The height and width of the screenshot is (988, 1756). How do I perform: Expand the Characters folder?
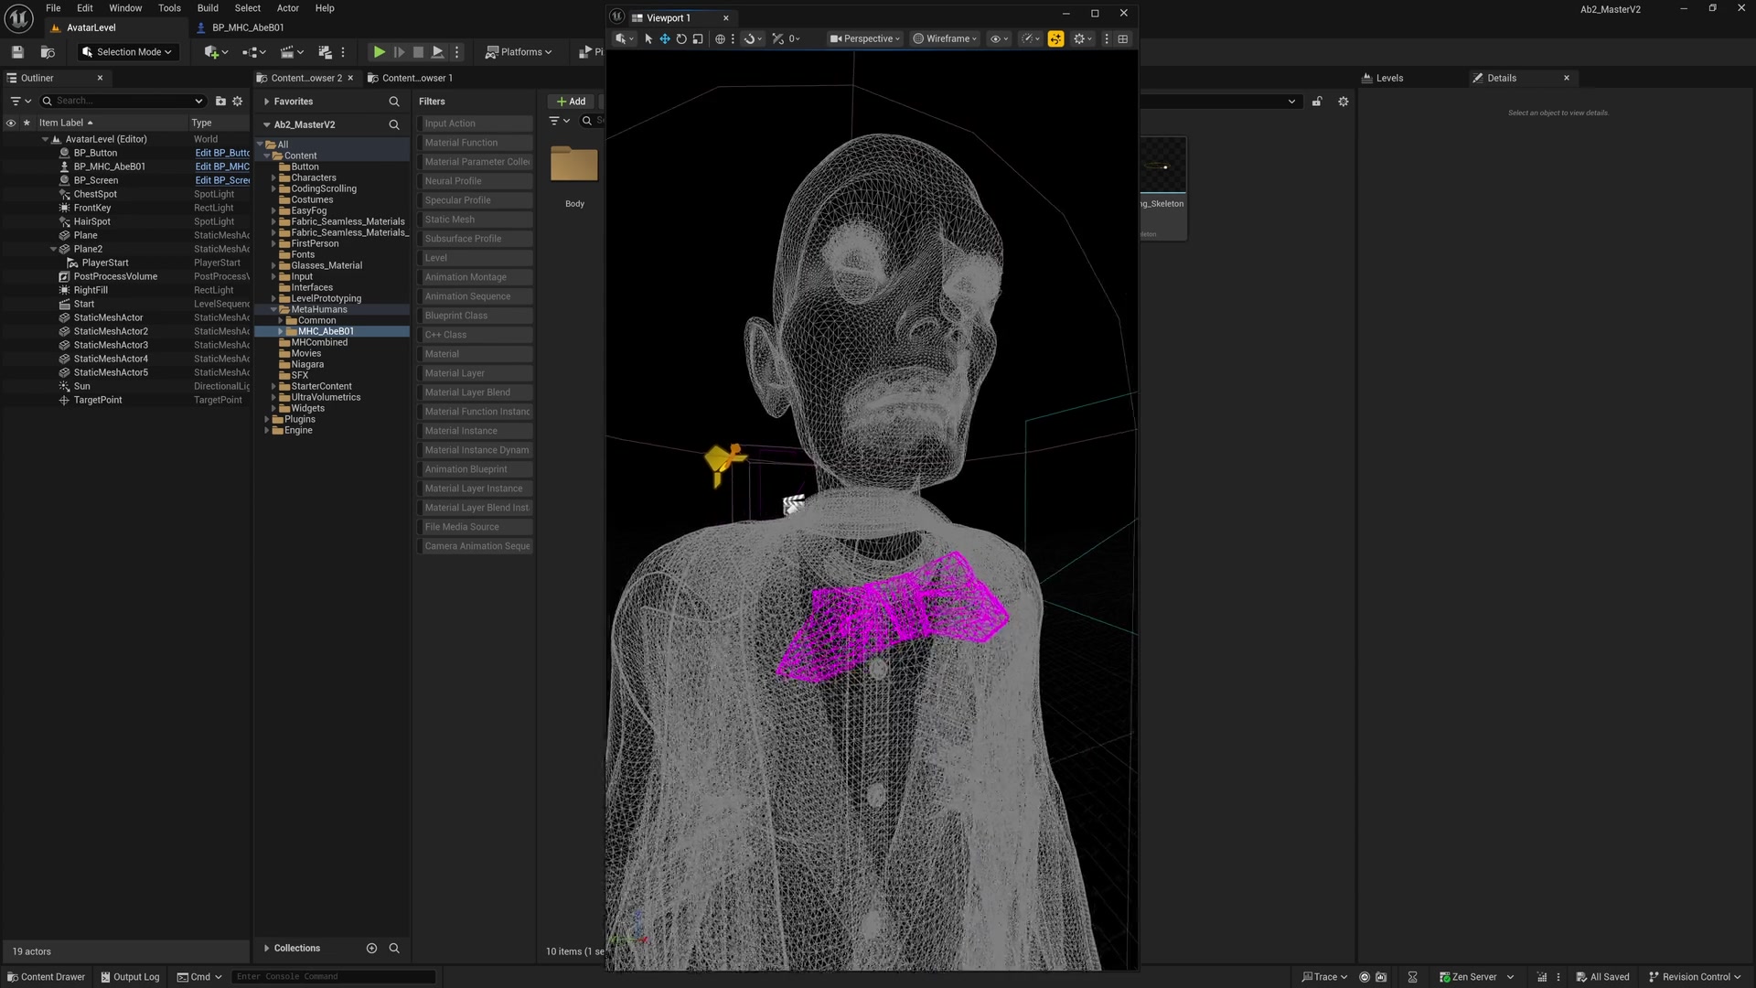(273, 177)
